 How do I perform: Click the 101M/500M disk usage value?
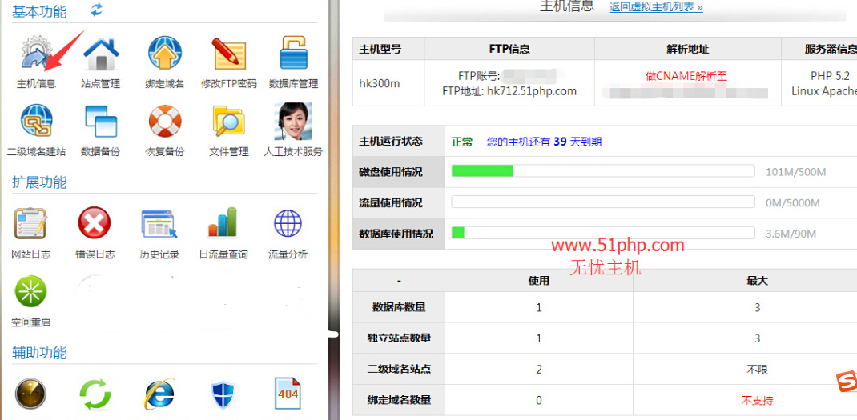(x=796, y=172)
